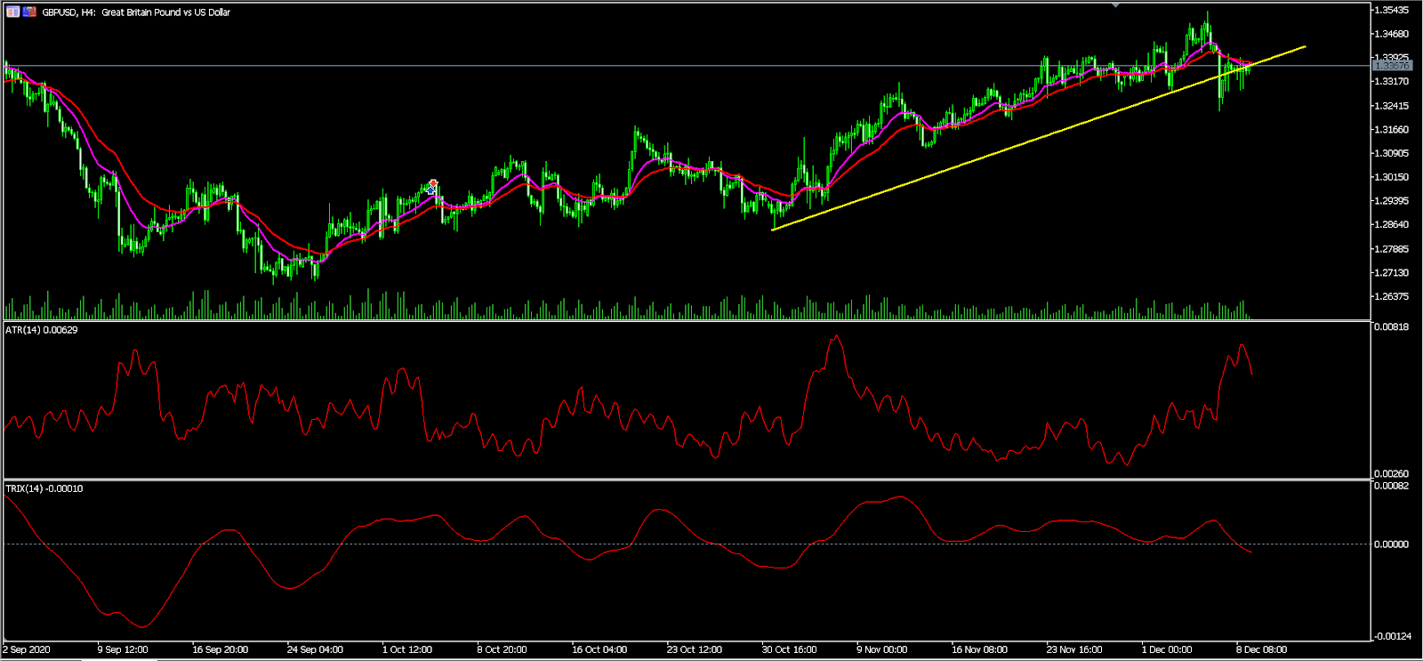Click the '16 Oct 04:00' time label
The image size is (1423, 661).
tap(599, 649)
